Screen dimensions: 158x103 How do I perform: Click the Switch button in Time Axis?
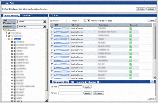tap(140, 9)
